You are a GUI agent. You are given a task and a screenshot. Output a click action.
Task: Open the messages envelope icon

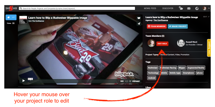[x=189, y=9]
